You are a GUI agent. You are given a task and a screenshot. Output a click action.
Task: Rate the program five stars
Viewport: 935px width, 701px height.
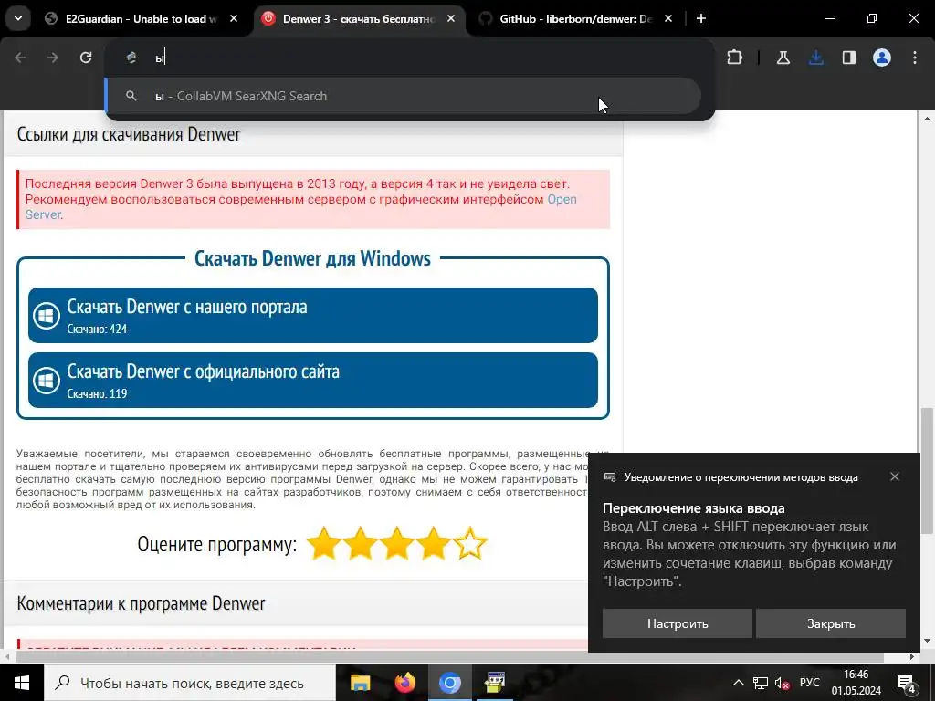[x=470, y=543]
